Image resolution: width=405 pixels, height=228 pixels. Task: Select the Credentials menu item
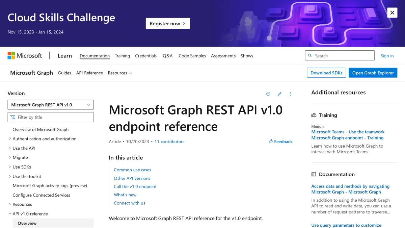146,56
